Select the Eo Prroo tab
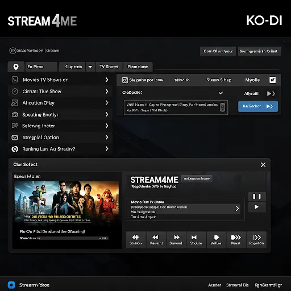Viewport: 291px width, 291px height. [41, 66]
